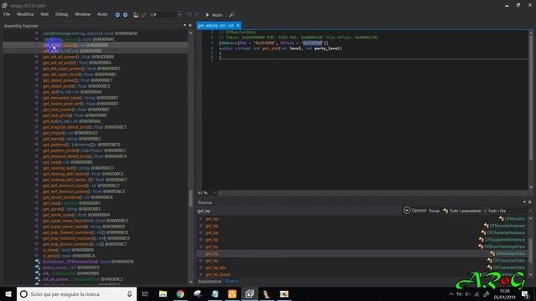This screenshot has width=536, height=301.
Task: Open the C# language dropdown
Action: (166, 15)
